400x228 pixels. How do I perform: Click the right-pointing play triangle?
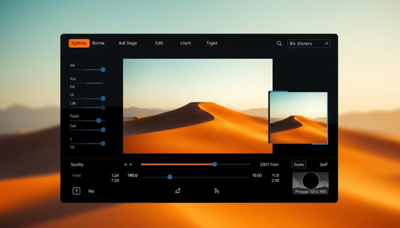126,164
